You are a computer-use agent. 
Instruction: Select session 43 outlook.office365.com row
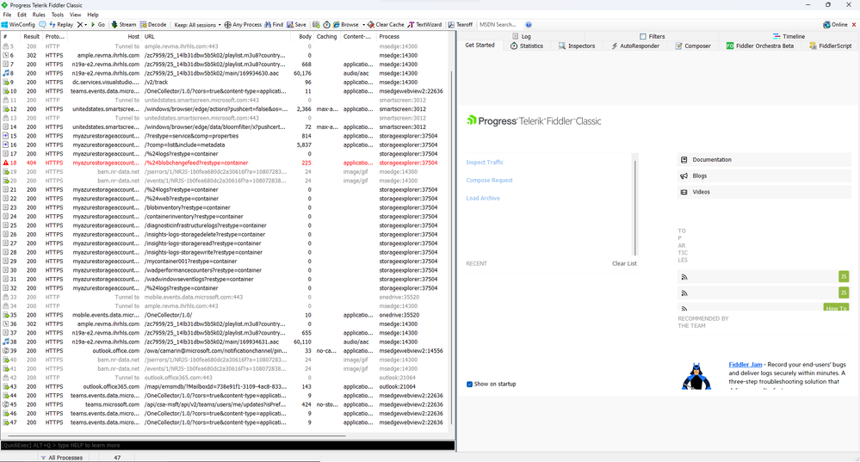tap(225, 386)
